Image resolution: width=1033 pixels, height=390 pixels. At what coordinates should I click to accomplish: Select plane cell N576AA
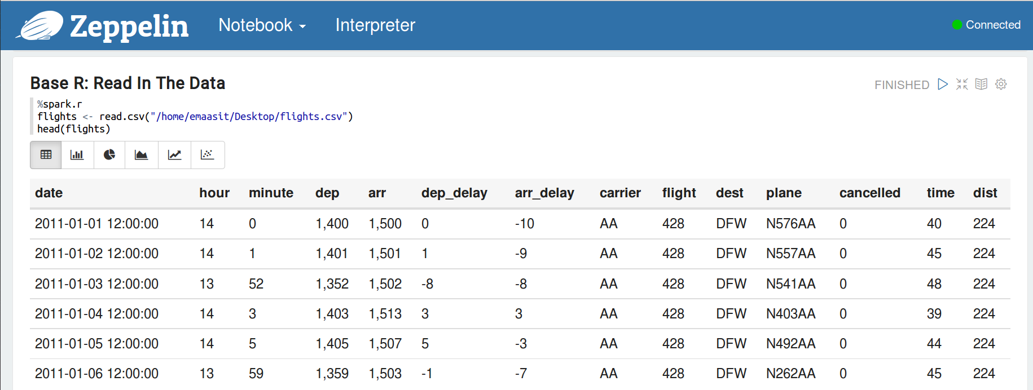[790, 224]
